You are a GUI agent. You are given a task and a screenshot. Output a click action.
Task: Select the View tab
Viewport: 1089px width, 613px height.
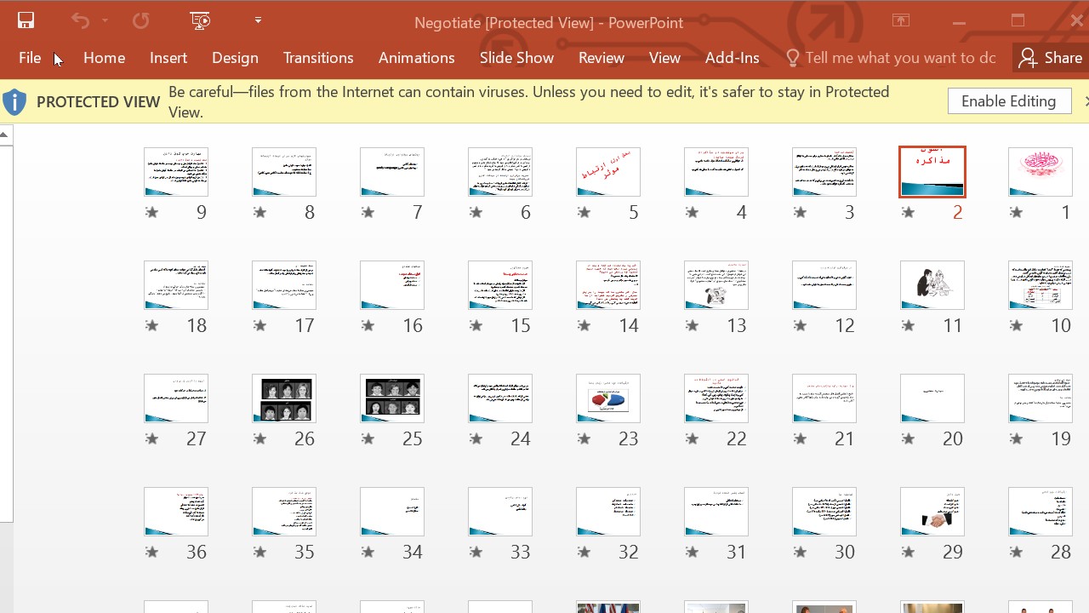tap(664, 58)
